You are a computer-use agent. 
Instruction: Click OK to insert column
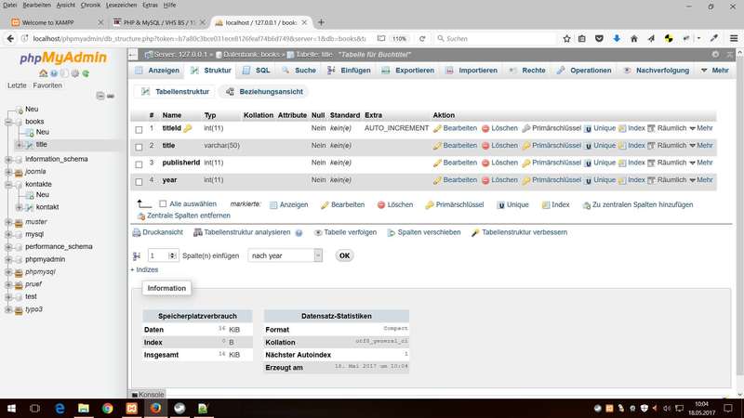coord(344,255)
